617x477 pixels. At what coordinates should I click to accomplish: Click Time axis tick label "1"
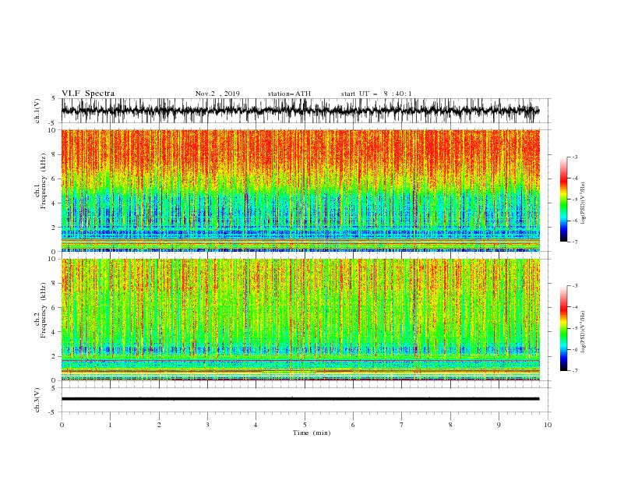tap(110, 425)
